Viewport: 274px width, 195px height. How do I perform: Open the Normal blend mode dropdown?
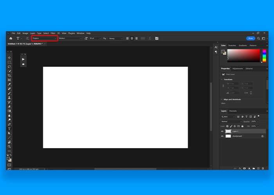tap(231, 122)
